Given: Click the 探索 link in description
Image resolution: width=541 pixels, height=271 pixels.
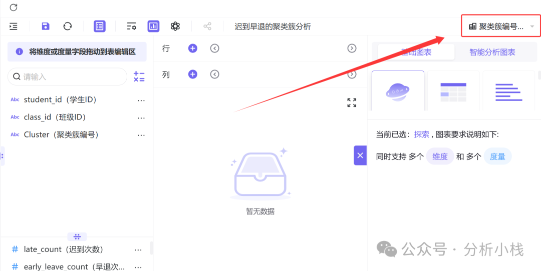Looking at the screenshot, I should (422, 134).
